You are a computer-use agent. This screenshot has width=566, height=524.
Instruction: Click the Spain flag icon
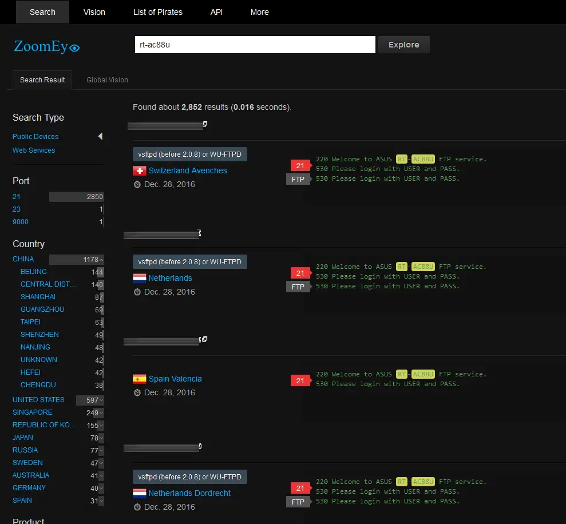click(x=139, y=379)
